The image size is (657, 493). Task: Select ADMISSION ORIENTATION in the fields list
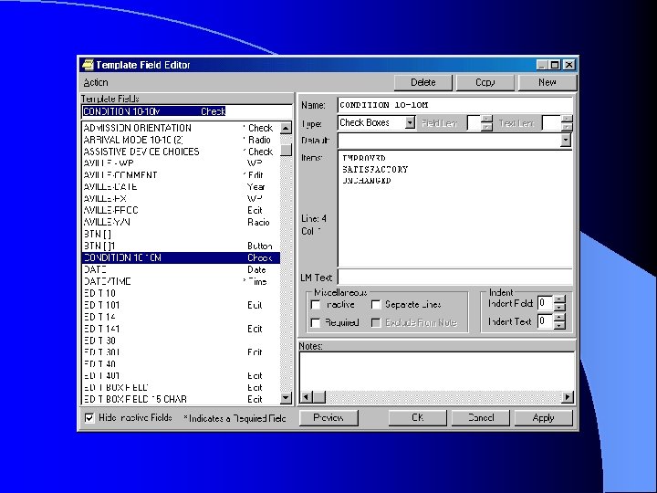[x=137, y=128]
